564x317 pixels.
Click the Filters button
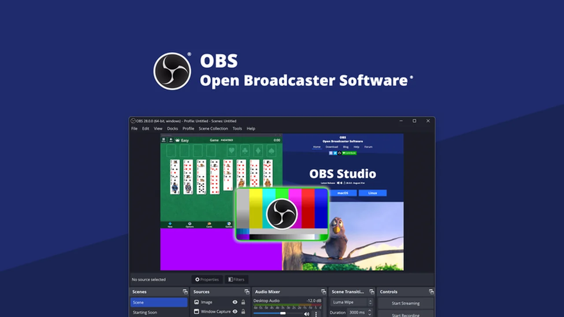(x=237, y=279)
